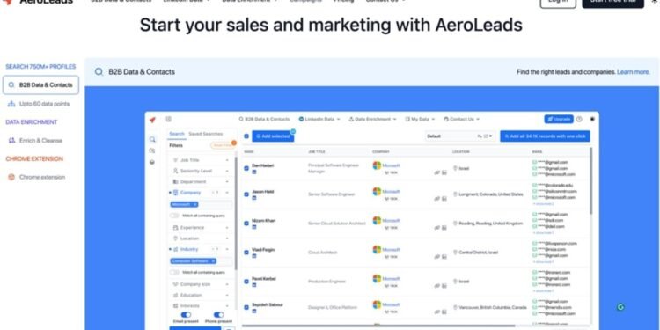This screenshot has width=660, height=330.
Task: Open the search magnifier icon in left rail
Action: (152, 139)
